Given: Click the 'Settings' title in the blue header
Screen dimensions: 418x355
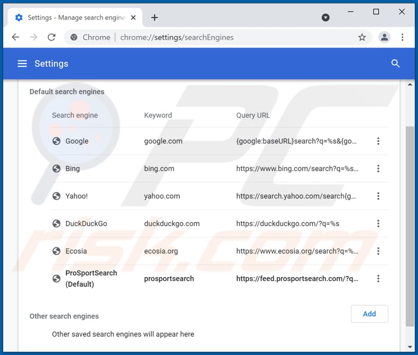Looking at the screenshot, I should [51, 64].
